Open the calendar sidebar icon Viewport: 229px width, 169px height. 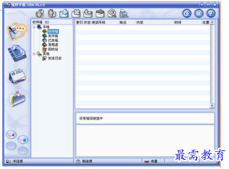[17, 76]
